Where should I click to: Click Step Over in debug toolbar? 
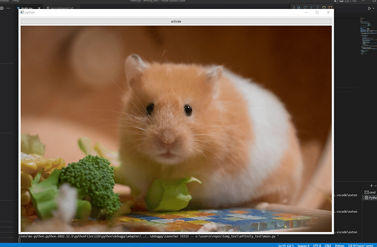tap(305, 8)
